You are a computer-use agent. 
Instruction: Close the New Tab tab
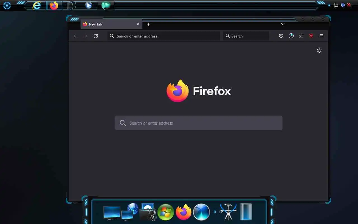tap(138, 24)
